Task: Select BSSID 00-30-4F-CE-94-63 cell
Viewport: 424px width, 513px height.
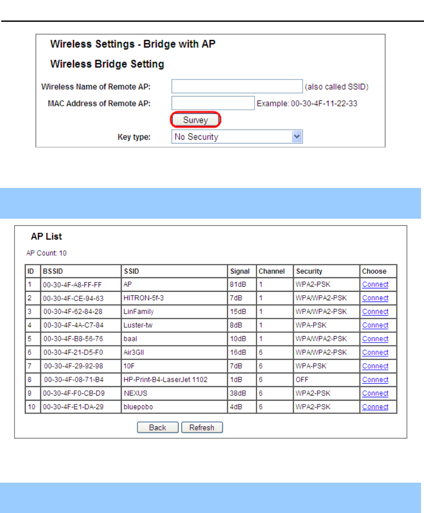Action: tap(81, 298)
